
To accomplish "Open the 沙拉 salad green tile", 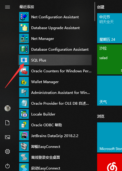I will click(109, 59).
